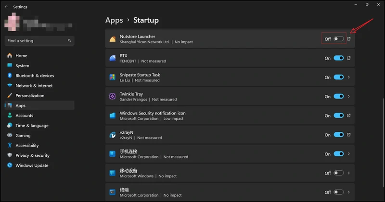This screenshot has width=385, height=202.
Task: Open the external link icon next to RTX
Action: 349,58
